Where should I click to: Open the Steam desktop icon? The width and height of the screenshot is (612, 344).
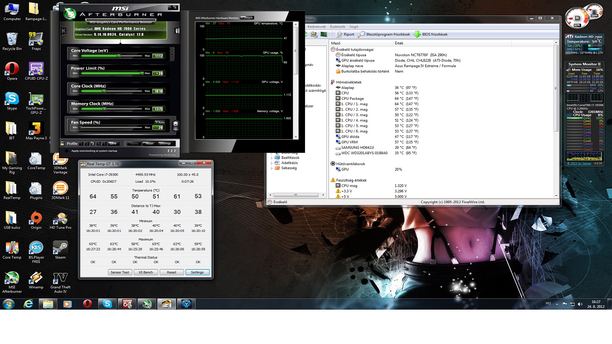coord(60,250)
